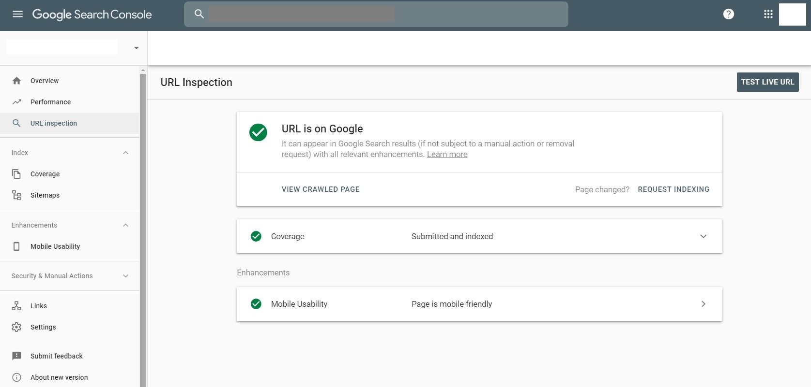Click the Overview home icon
The image size is (811, 387).
[x=16, y=81]
